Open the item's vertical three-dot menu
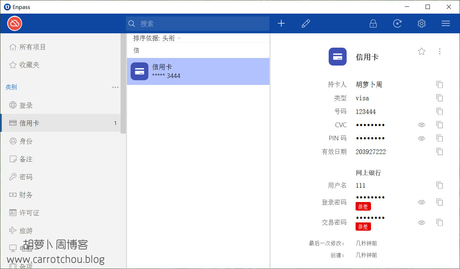 pyautogui.click(x=440, y=52)
